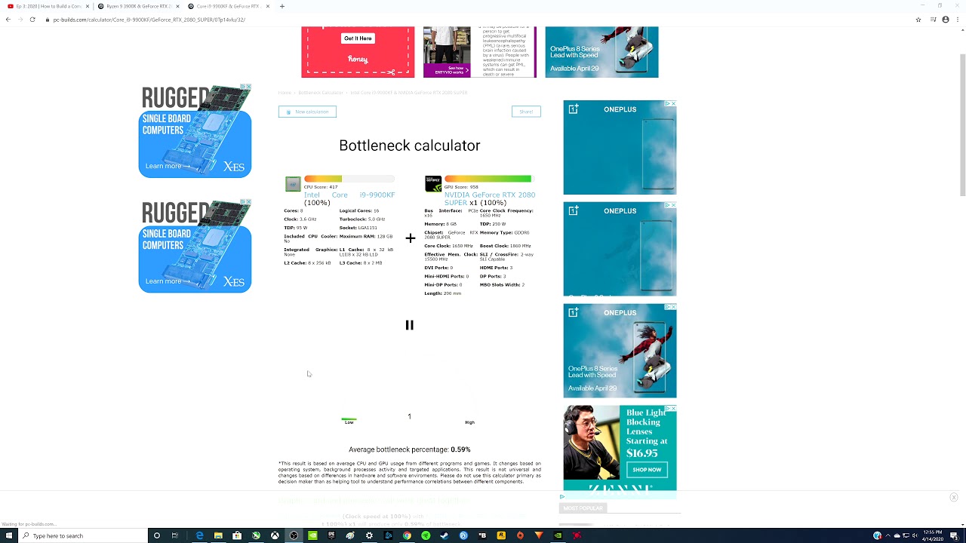This screenshot has width=966, height=543.
Task: Click the browser forward arrow
Action: click(20, 20)
